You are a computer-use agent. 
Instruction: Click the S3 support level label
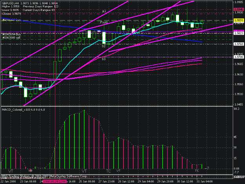point(103,59)
